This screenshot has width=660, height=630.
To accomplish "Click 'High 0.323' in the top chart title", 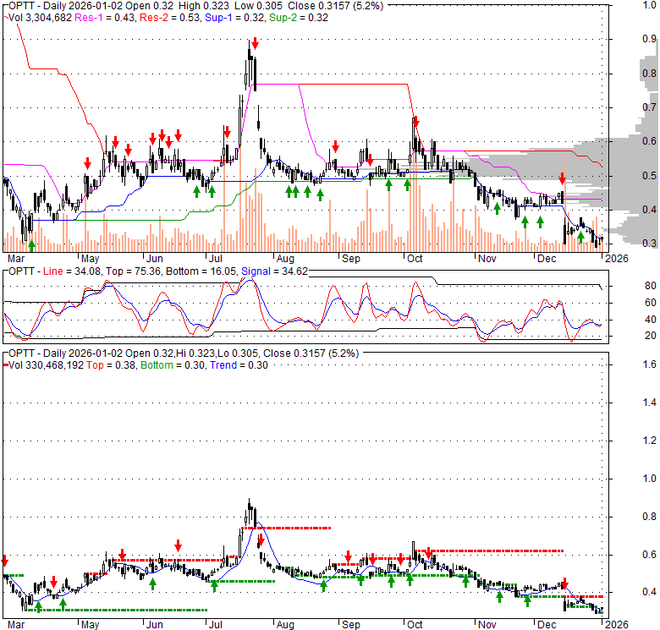I will click(204, 6).
